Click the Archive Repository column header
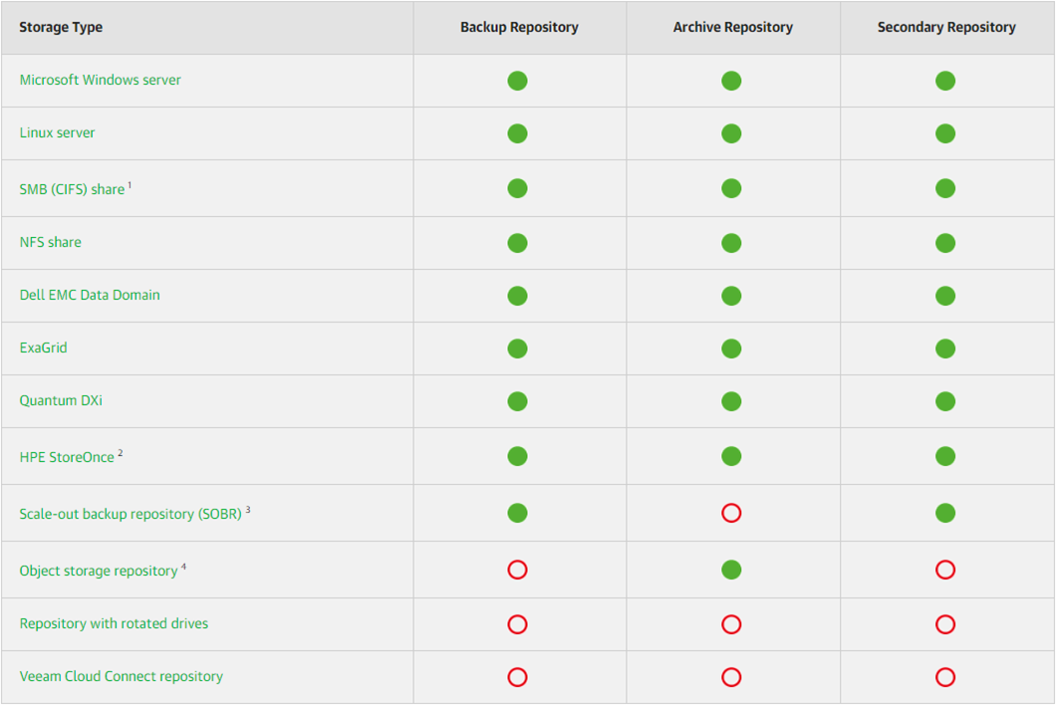 coord(733,28)
